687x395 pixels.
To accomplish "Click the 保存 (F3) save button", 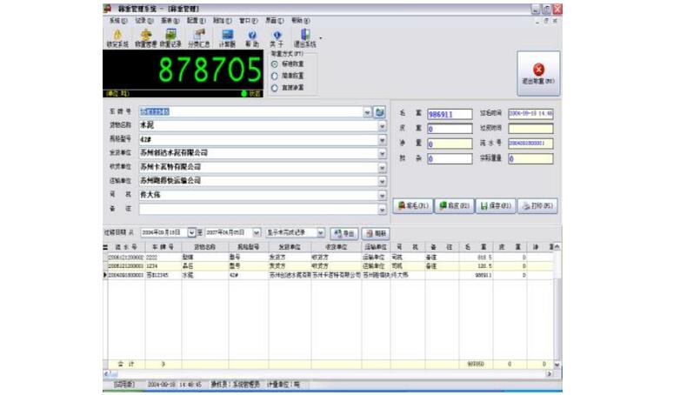I will pyautogui.click(x=496, y=205).
